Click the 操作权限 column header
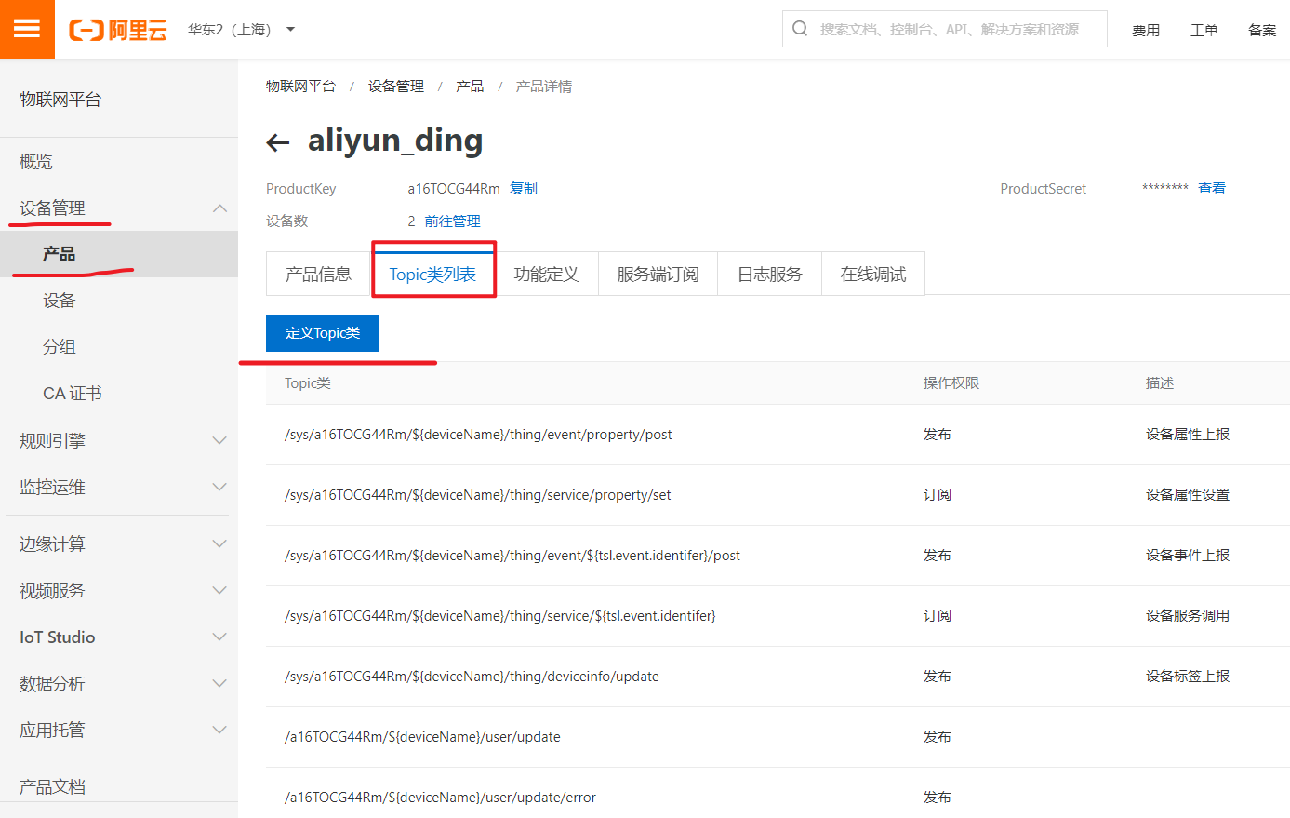This screenshot has height=818, width=1290. point(951,383)
